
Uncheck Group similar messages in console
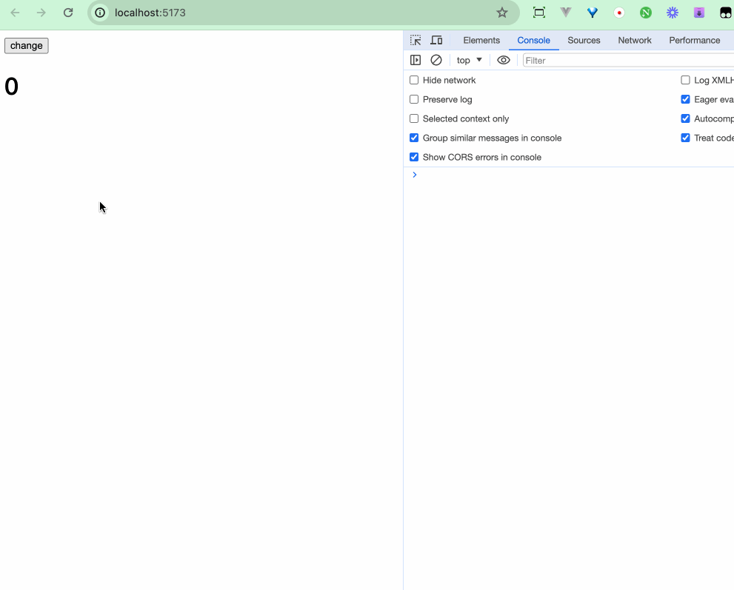pyautogui.click(x=414, y=138)
